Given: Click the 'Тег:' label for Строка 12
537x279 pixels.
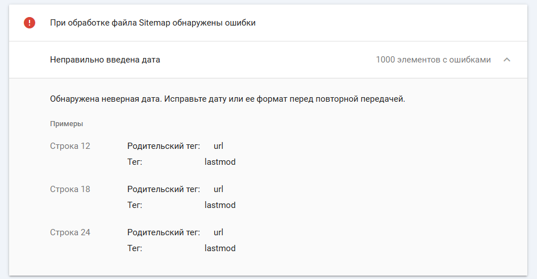Looking at the screenshot, I should (135, 162).
